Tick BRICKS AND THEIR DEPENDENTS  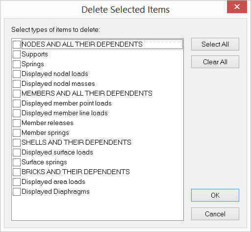pyautogui.click(x=17, y=172)
